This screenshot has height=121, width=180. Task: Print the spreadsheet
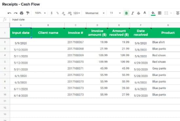22,13
